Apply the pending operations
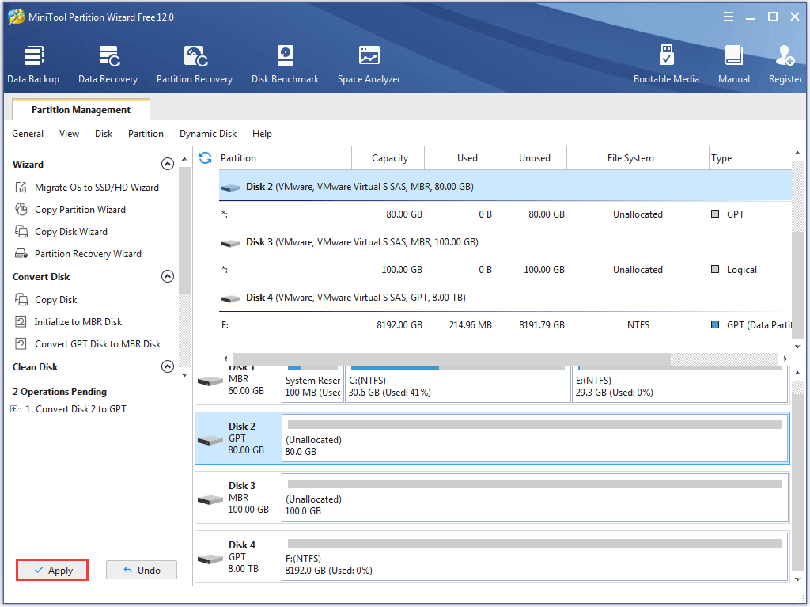The height and width of the screenshot is (607, 810). [51, 570]
